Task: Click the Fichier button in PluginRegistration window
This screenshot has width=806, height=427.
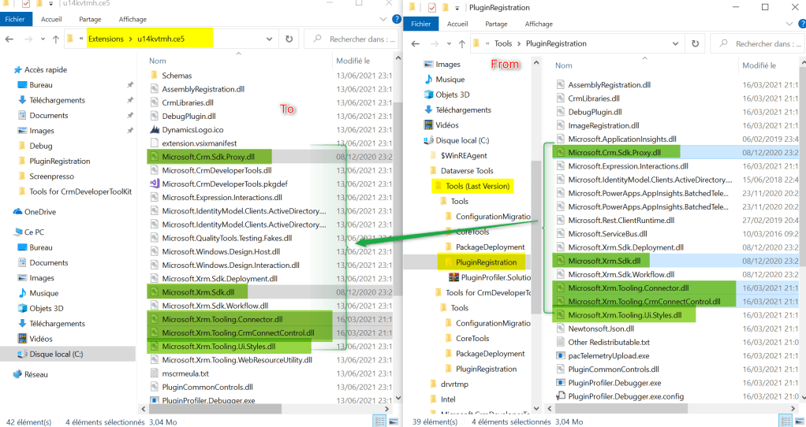Action: tap(421, 24)
